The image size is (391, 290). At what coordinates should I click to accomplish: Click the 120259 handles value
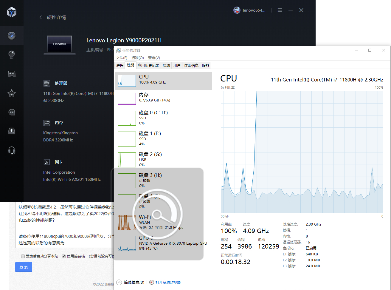269,246
